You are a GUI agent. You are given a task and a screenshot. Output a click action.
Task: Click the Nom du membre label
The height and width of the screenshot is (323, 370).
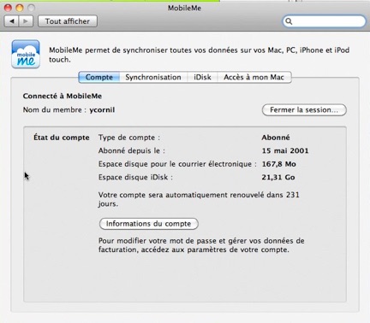[x=55, y=110]
